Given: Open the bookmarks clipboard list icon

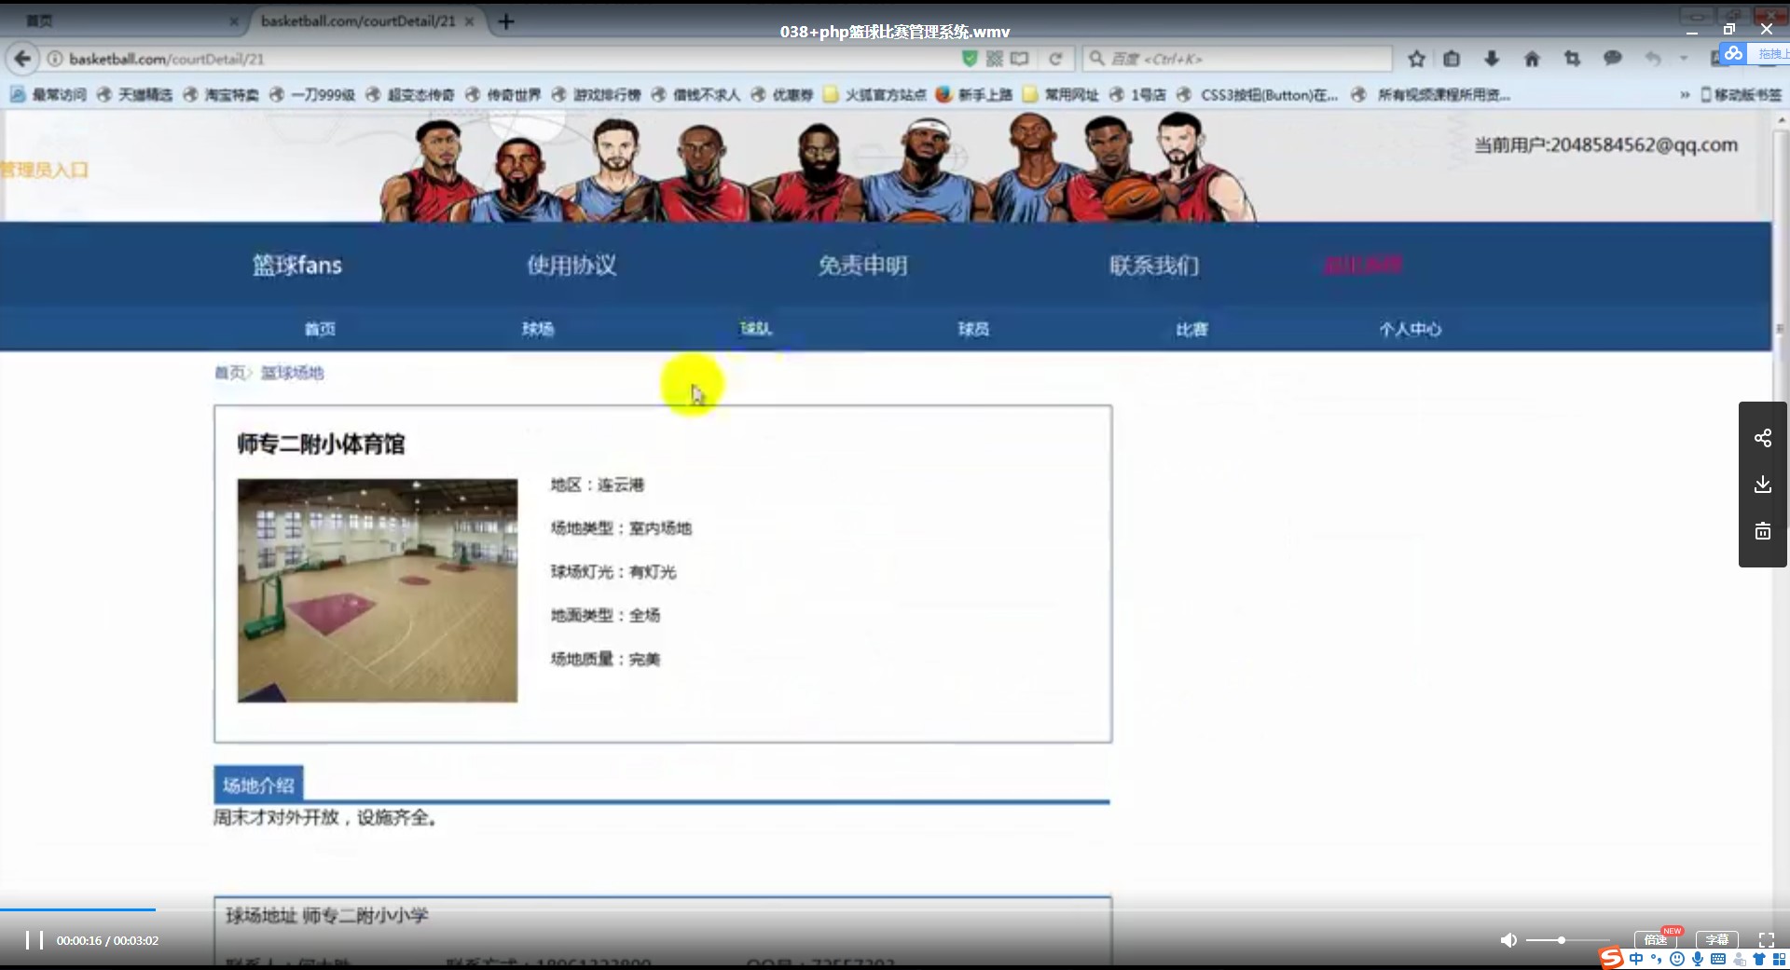Looking at the screenshot, I should (x=1452, y=59).
